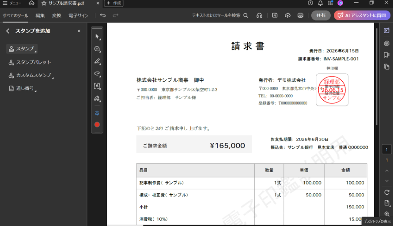Select the comment bubble tool
Viewport: 393px width, 226px height.
click(97, 49)
